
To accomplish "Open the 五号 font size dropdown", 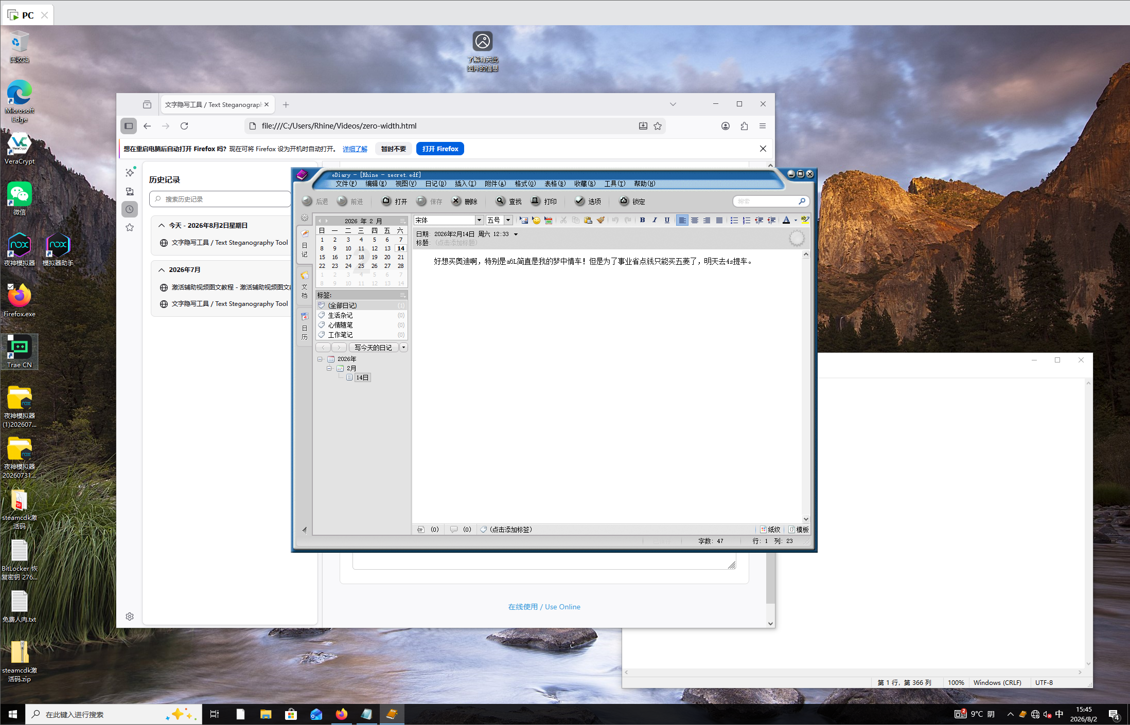I will [508, 220].
